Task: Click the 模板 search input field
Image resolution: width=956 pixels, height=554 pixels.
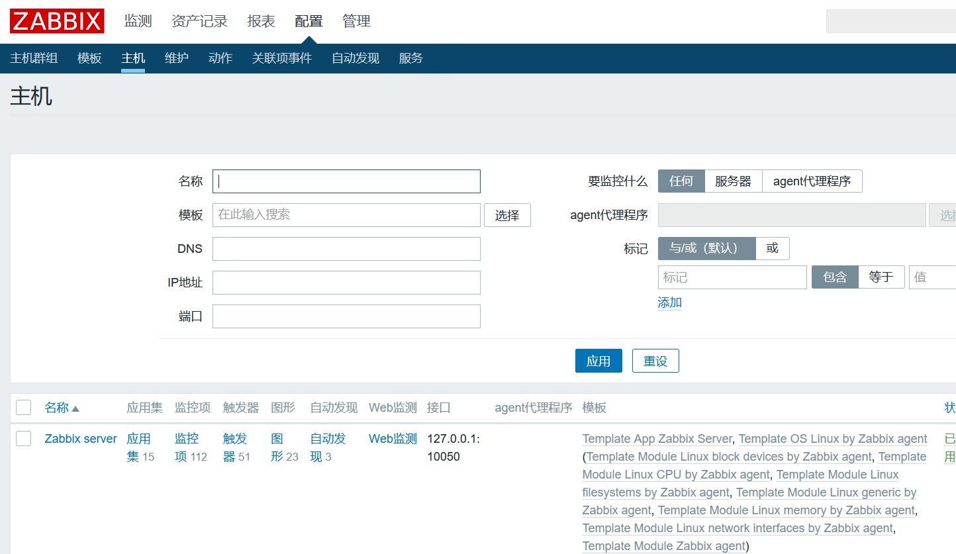Action: tap(346, 214)
